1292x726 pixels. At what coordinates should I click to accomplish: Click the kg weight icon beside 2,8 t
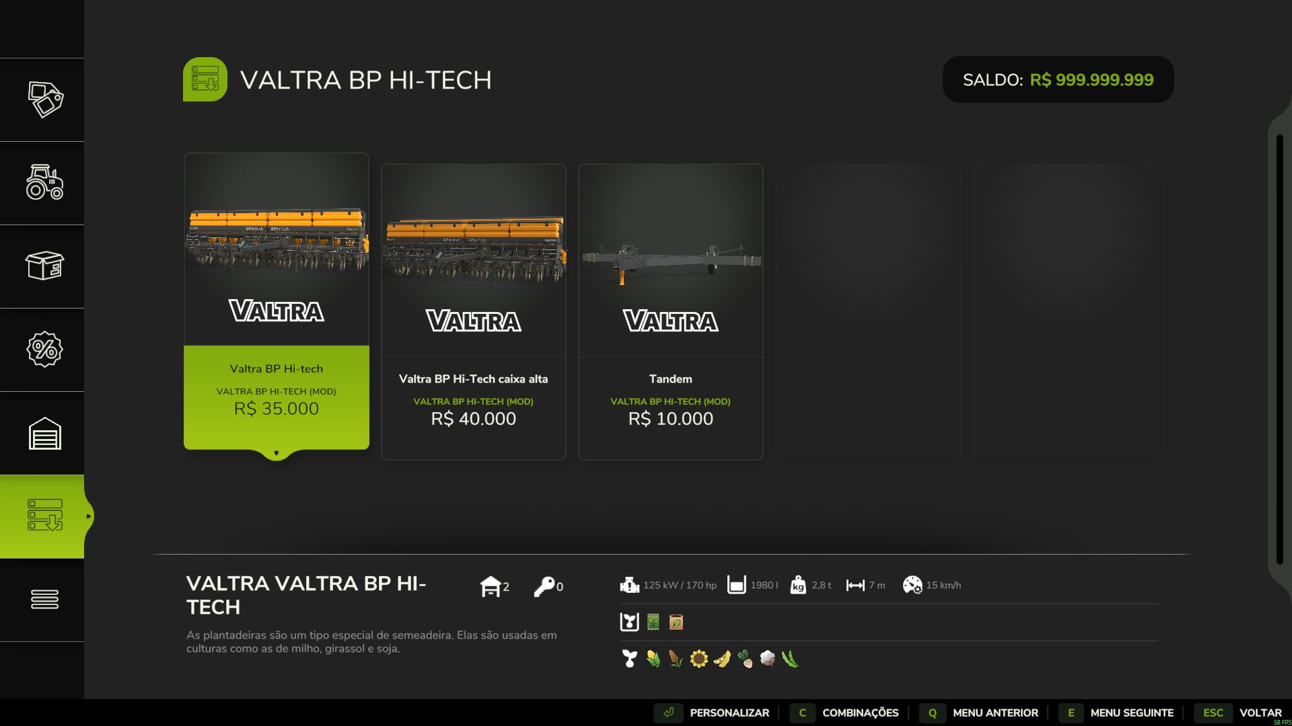(x=798, y=585)
